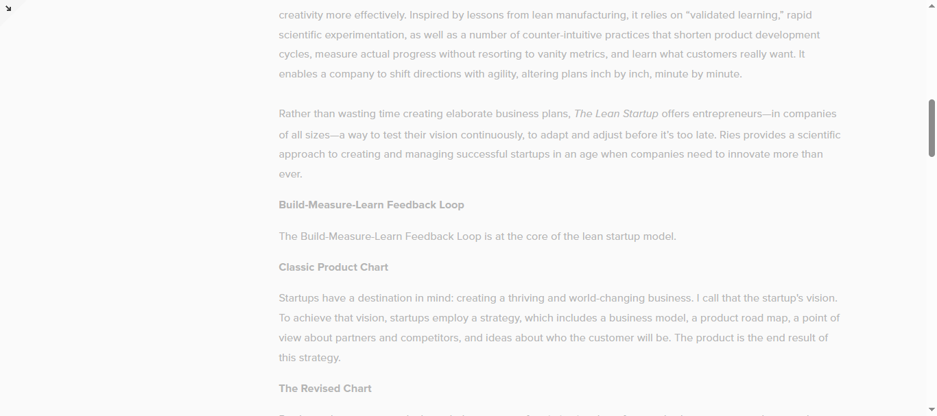Click the scrollbar down arrow
Viewport: 937px width, 416px height.
[x=932, y=411]
